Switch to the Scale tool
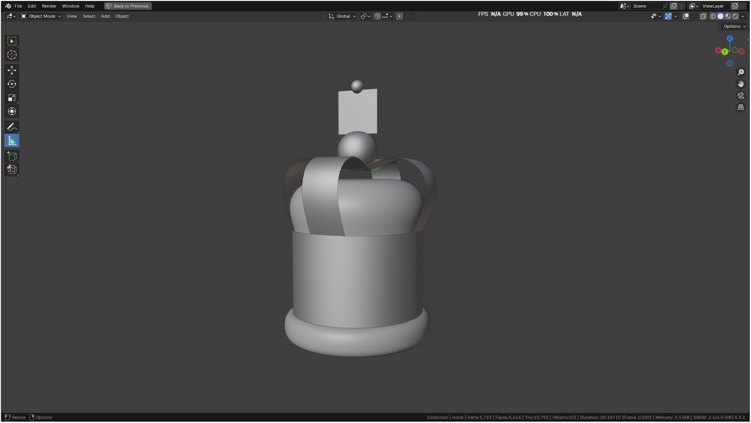Image resolution: width=751 pixels, height=423 pixels. click(12, 98)
